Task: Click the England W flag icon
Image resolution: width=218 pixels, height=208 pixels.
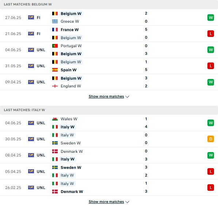Action: 55,86
